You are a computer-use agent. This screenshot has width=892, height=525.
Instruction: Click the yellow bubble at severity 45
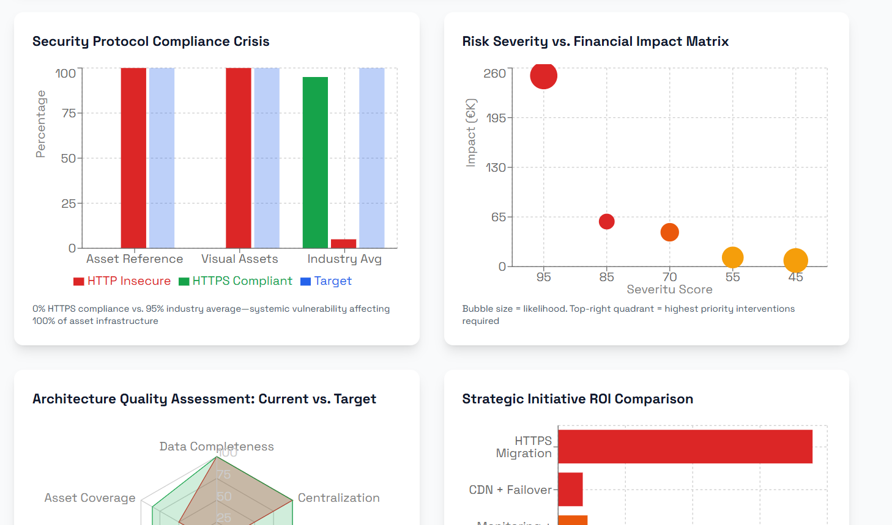pyautogui.click(x=796, y=261)
